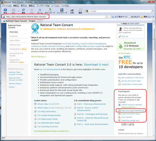Viewport: 156px width, 141px height.
Task: Open Part I - Planning enhancements blog post
Action: point(91,104)
